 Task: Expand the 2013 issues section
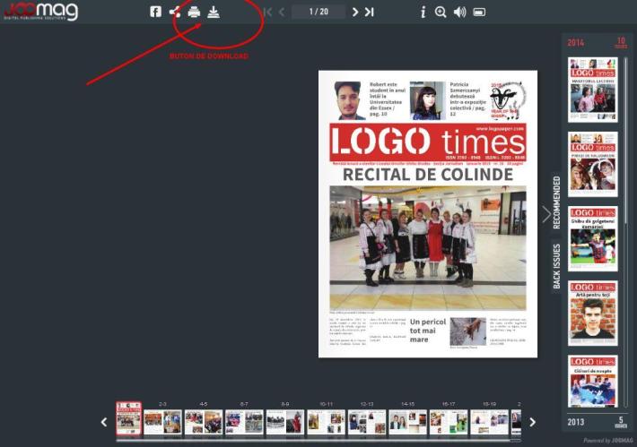coord(598,422)
